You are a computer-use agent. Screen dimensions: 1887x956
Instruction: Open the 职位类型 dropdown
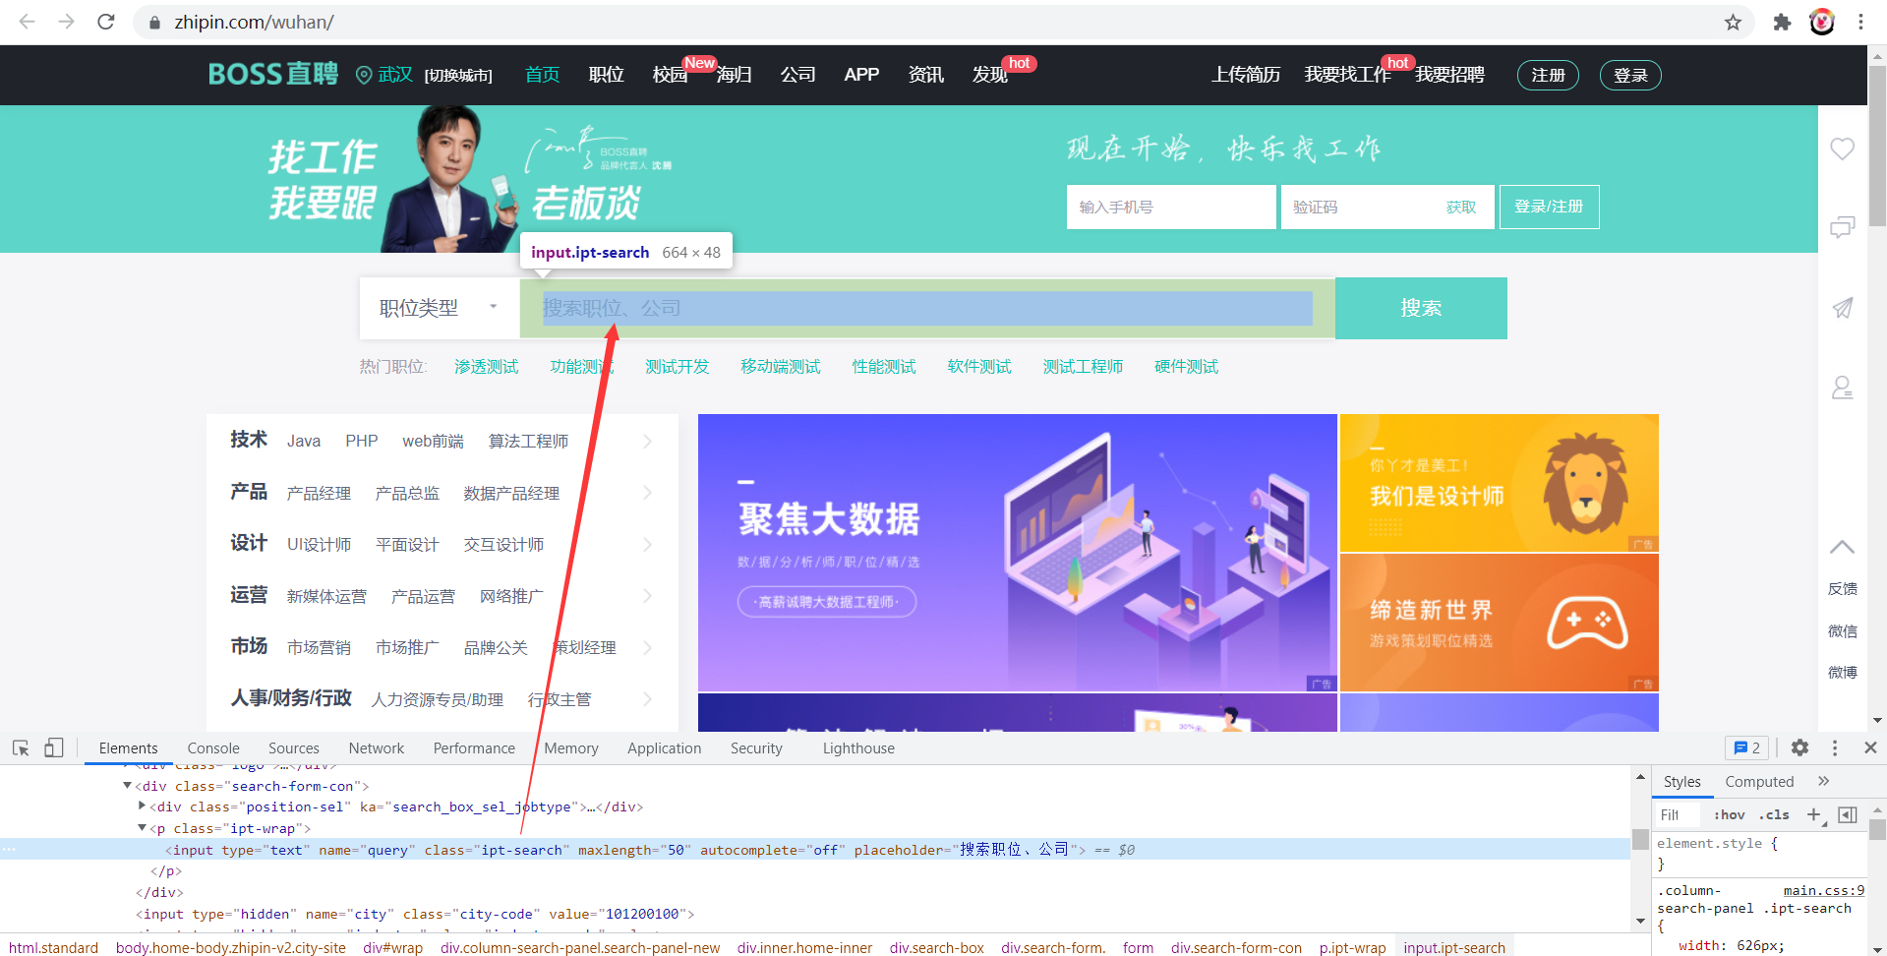[x=439, y=308]
